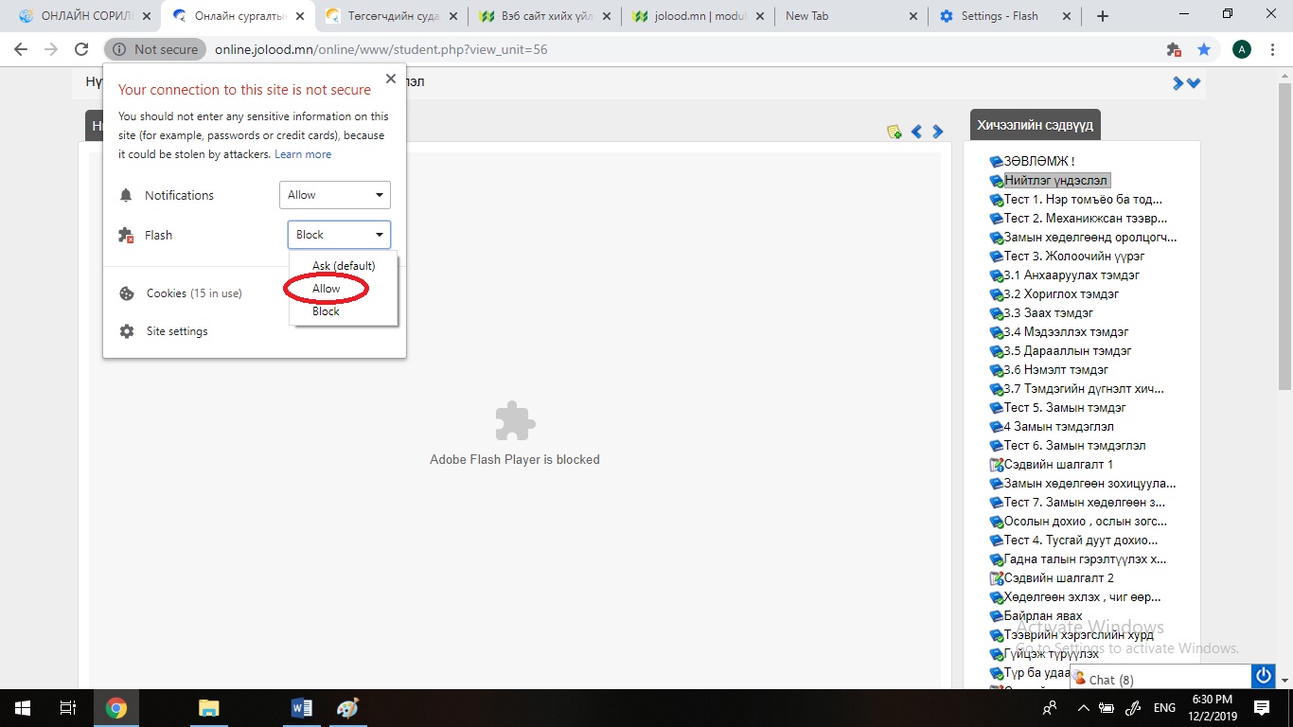
Task: Click the blocked plugin icon in address bar
Action: 1174,49
